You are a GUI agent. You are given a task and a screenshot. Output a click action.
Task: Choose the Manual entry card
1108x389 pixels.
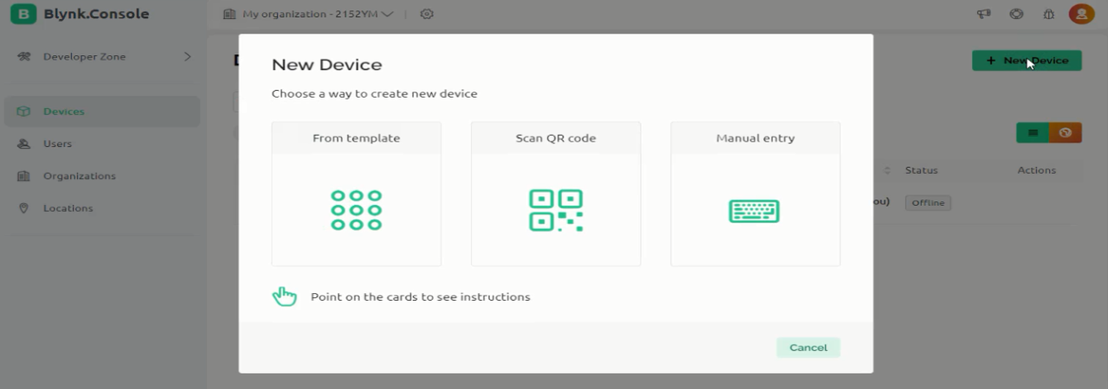pos(755,194)
